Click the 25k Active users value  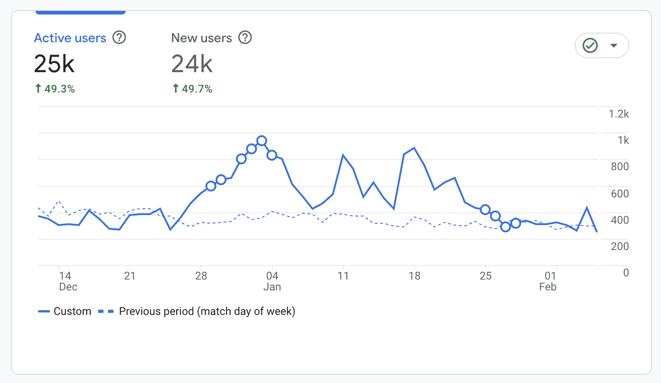[54, 64]
